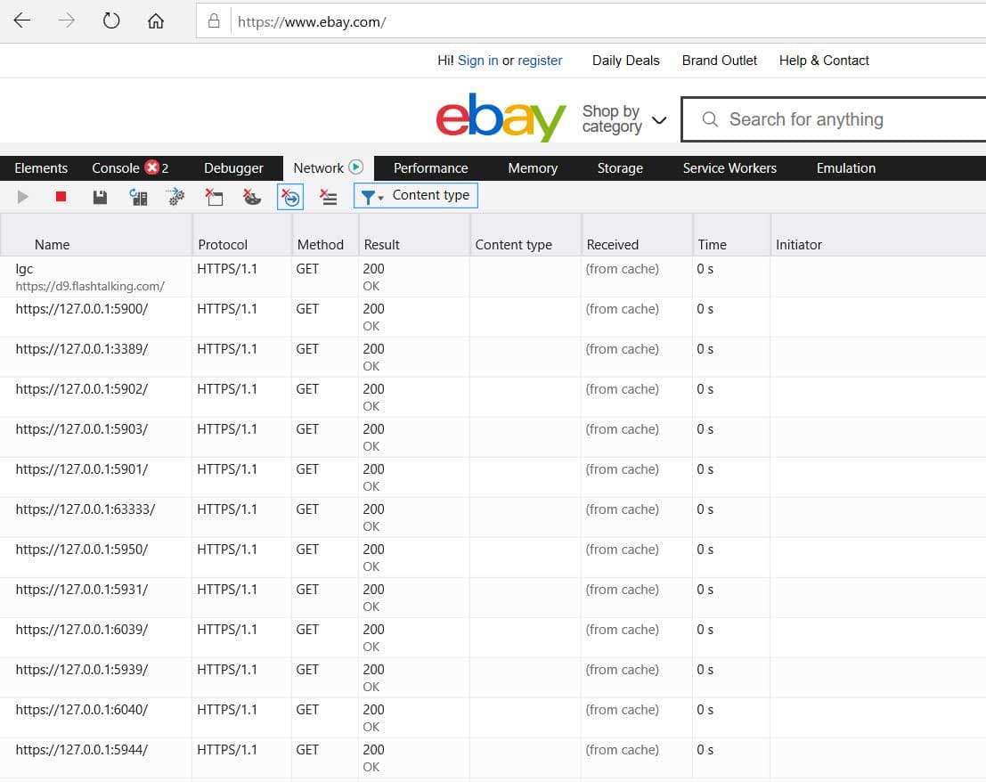Start capturing network traffic with play icon
The image size is (986, 782).
(22, 196)
